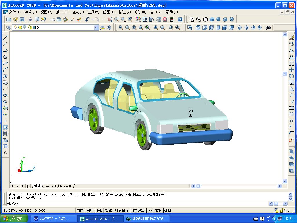Toggle 正交 ortho mode in the status bar
This screenshot has width=297, height=223.
coord(99,211)
